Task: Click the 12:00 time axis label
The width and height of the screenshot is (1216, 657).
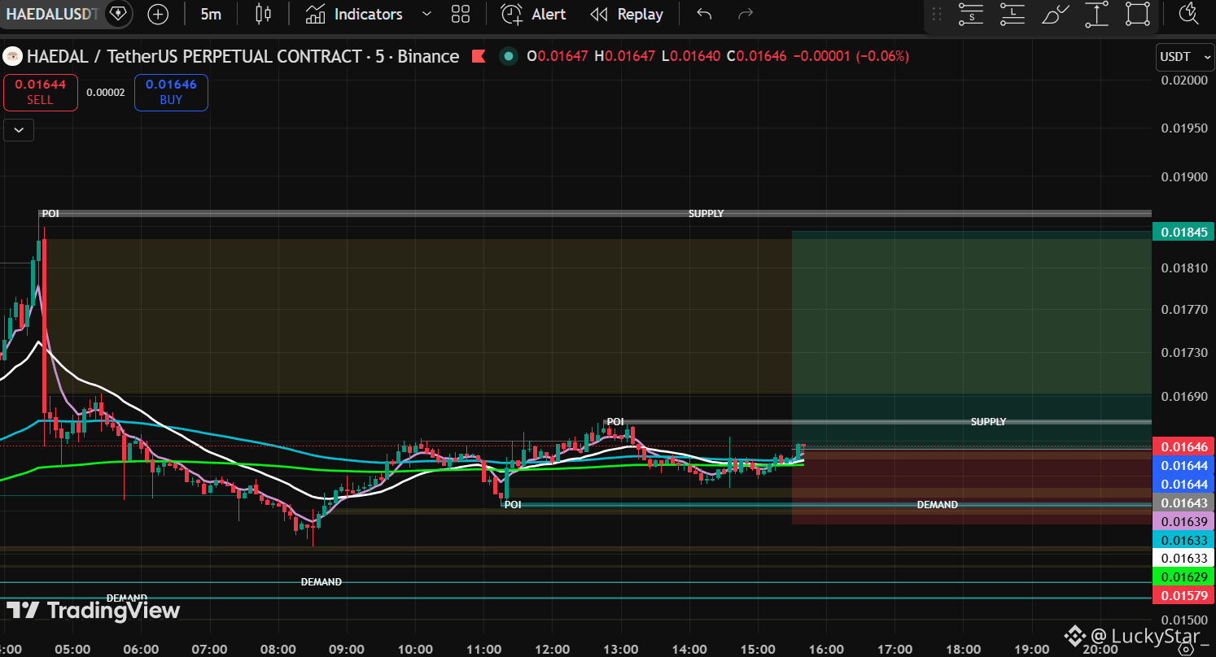Action: coord(553,649)
